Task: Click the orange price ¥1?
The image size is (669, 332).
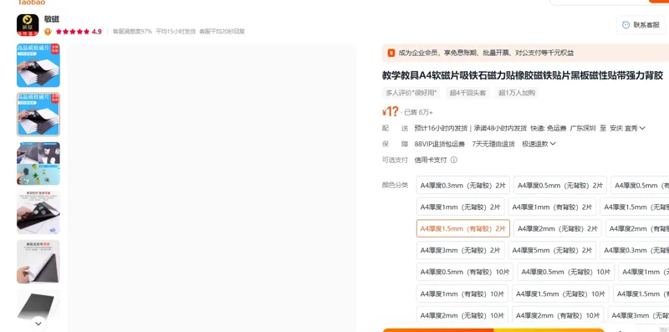Action: click(390, 112)
